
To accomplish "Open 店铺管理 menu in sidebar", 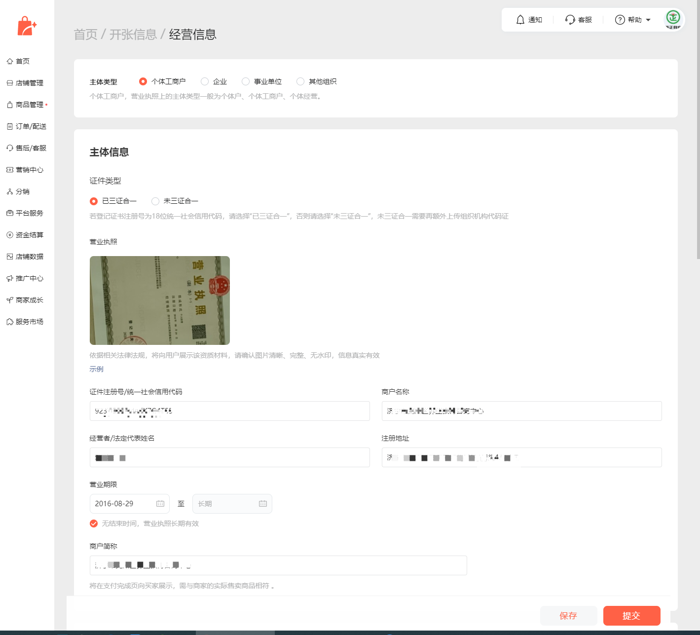I will (29, 83).
